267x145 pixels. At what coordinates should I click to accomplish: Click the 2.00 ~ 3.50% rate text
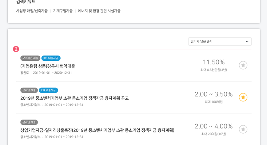tap(214, 94)
